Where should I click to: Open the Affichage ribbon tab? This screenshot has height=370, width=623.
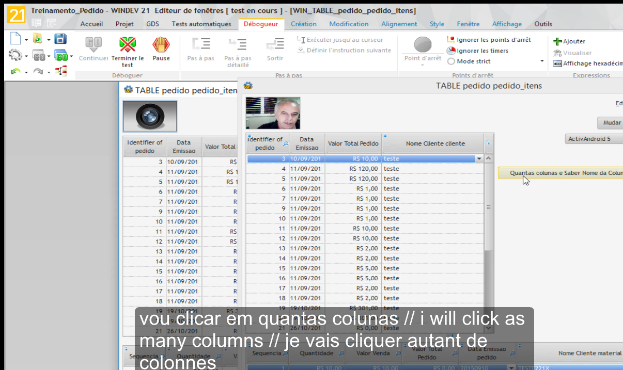pos(507,24)
